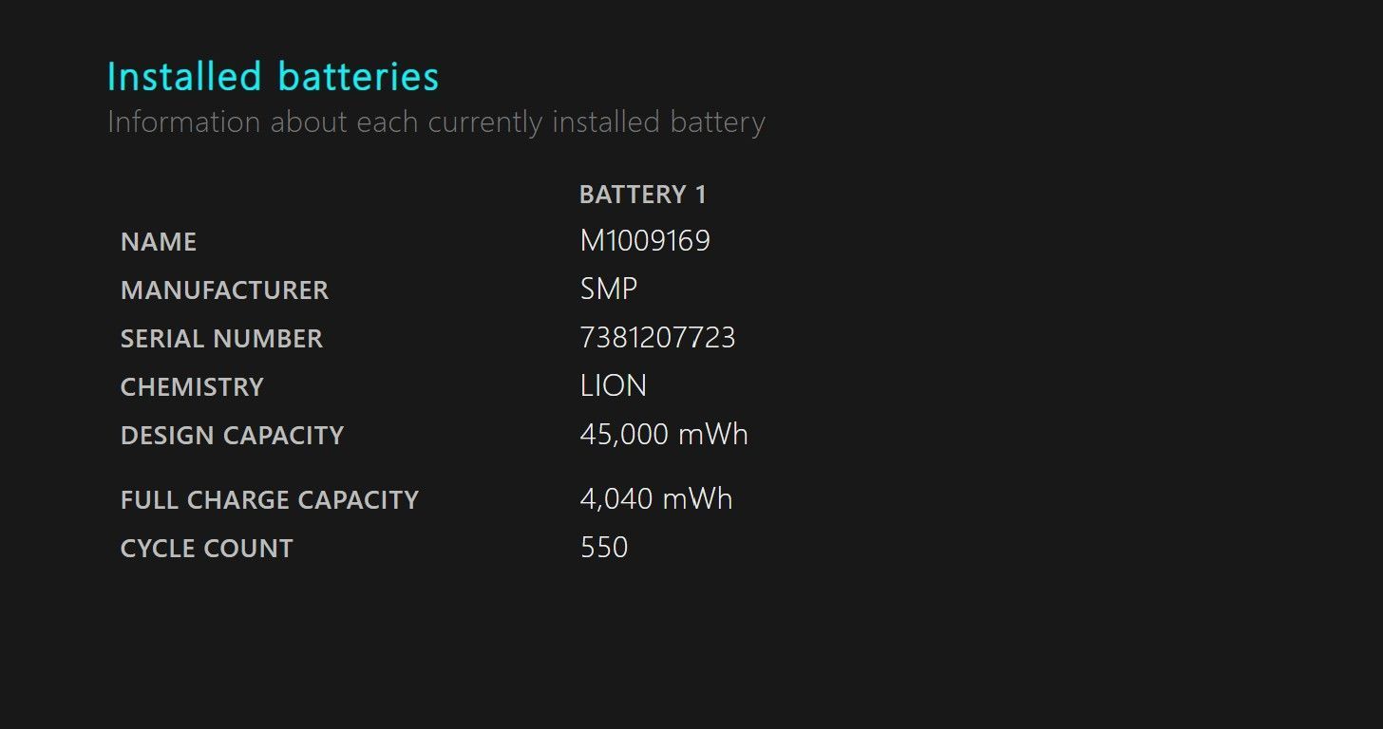Select the BATTERY 1 column header
1383x729 pixels.
click(x=643, y=195)
